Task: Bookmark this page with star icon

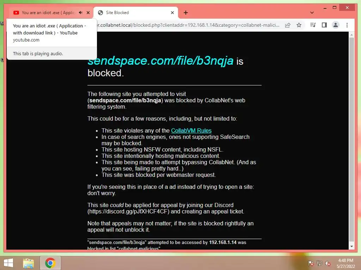Action: [x=299, y=25]
